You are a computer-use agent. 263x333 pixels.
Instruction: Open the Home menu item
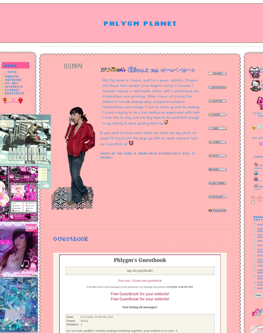click(12, 72)
